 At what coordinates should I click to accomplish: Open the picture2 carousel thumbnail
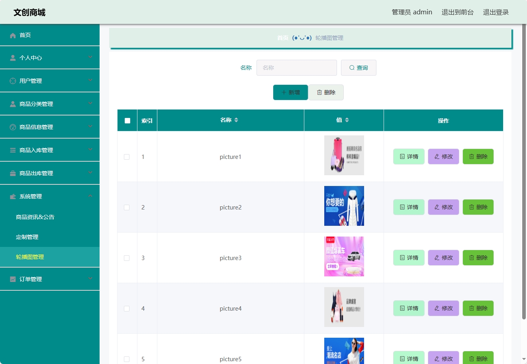pos(344,206)
